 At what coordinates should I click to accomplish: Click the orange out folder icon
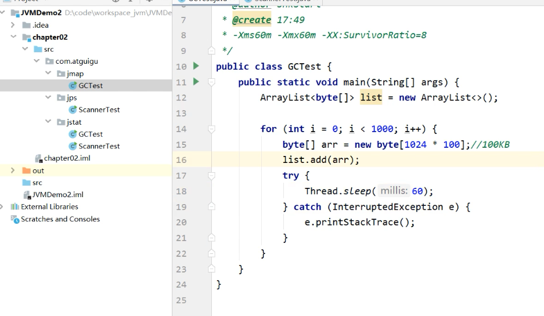point(26,170)
